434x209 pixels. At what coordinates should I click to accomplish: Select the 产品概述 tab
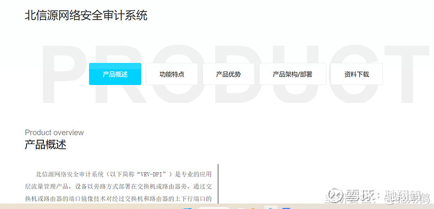click(115, 74)
